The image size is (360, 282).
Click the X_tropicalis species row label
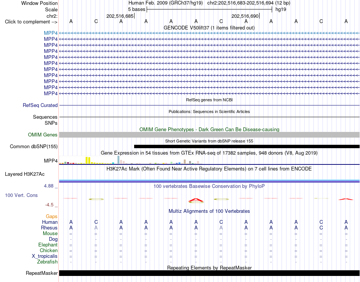45,256
